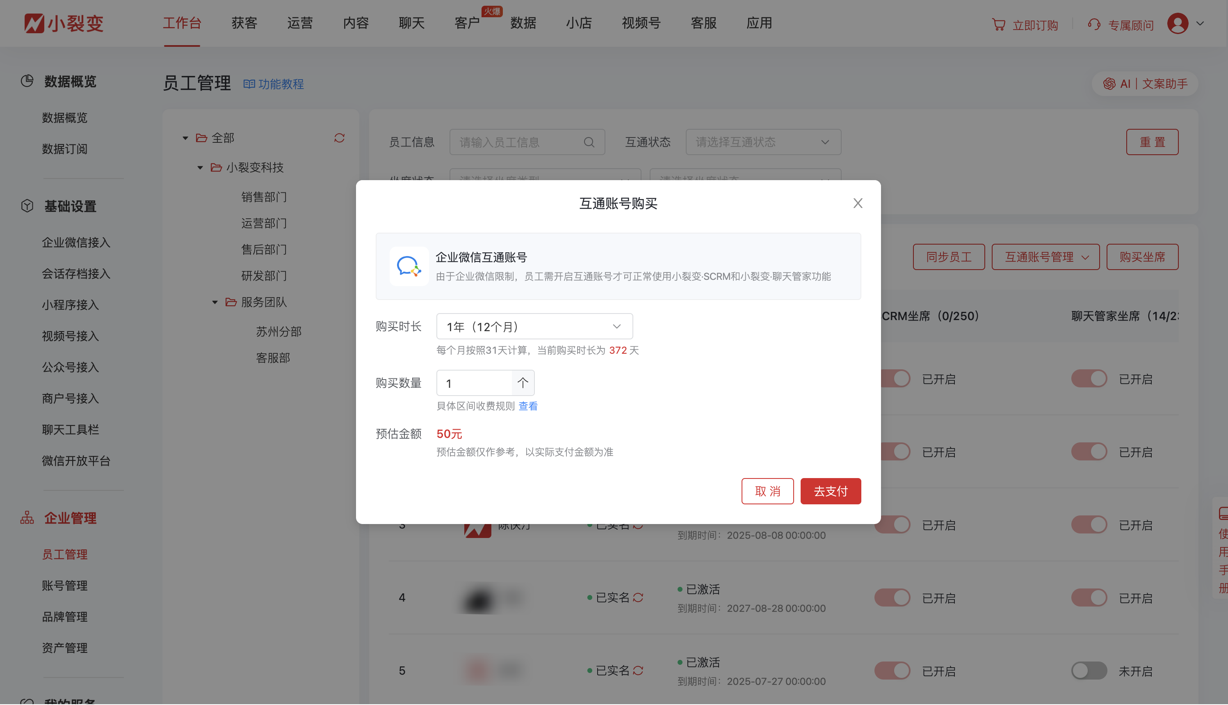The height and width of the screenshot is (705, 1228).
Task: Click the shopping cart icon for 立即订购
Action: pyautogui.click(x=999, y=24)
